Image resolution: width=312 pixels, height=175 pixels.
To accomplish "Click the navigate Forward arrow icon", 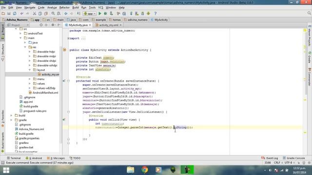I will [72, 14].
